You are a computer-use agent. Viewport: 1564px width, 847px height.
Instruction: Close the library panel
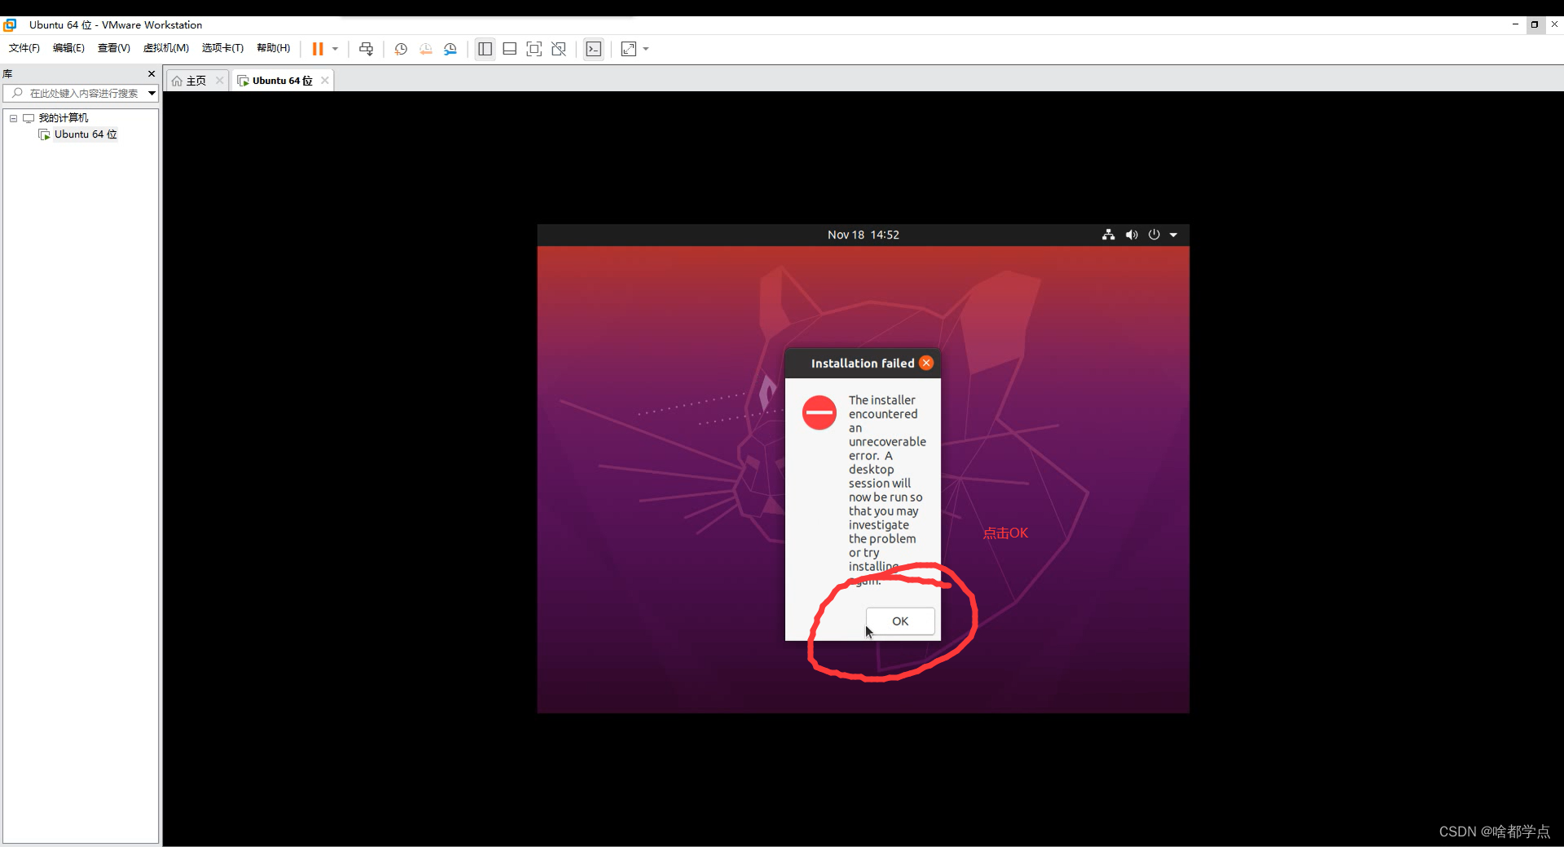click(152, 73)
